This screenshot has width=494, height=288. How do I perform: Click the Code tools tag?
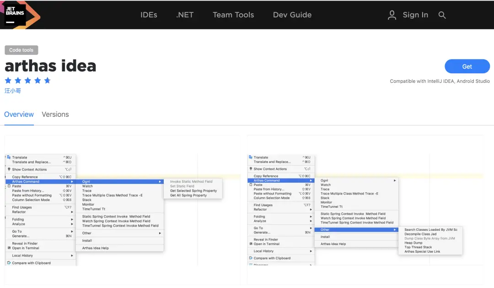[21, 50]
